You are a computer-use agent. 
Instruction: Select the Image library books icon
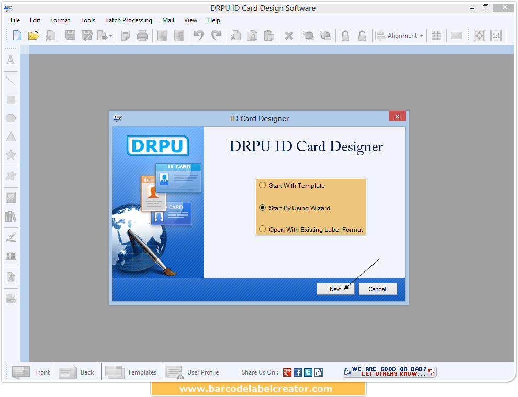coord(11,217)
